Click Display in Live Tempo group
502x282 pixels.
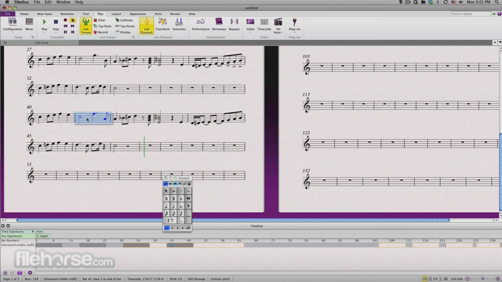123,32
